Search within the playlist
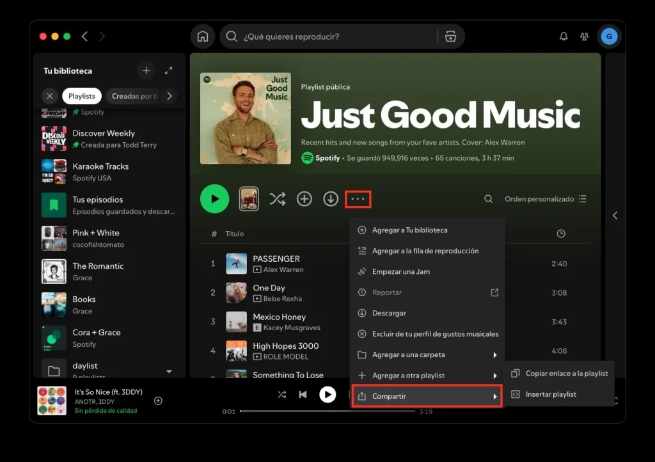This screenshot has width=655, height=462. (x=488, y=199)
